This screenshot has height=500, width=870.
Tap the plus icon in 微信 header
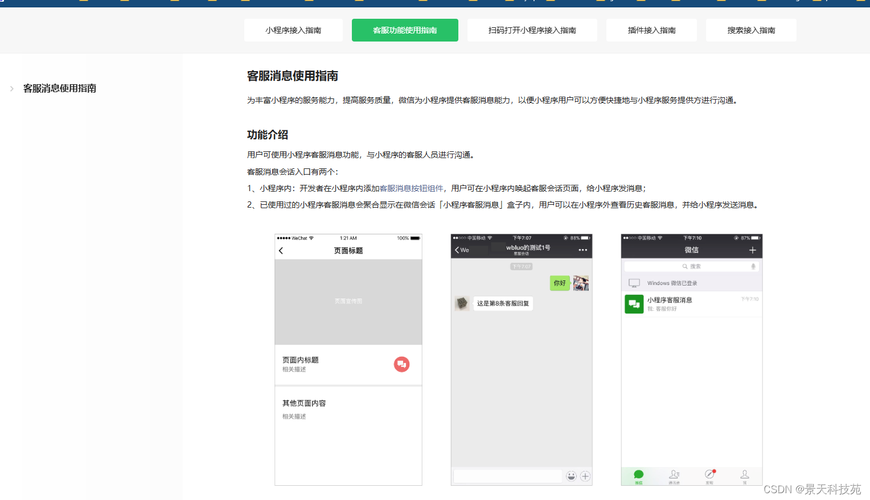pos(752,250)
